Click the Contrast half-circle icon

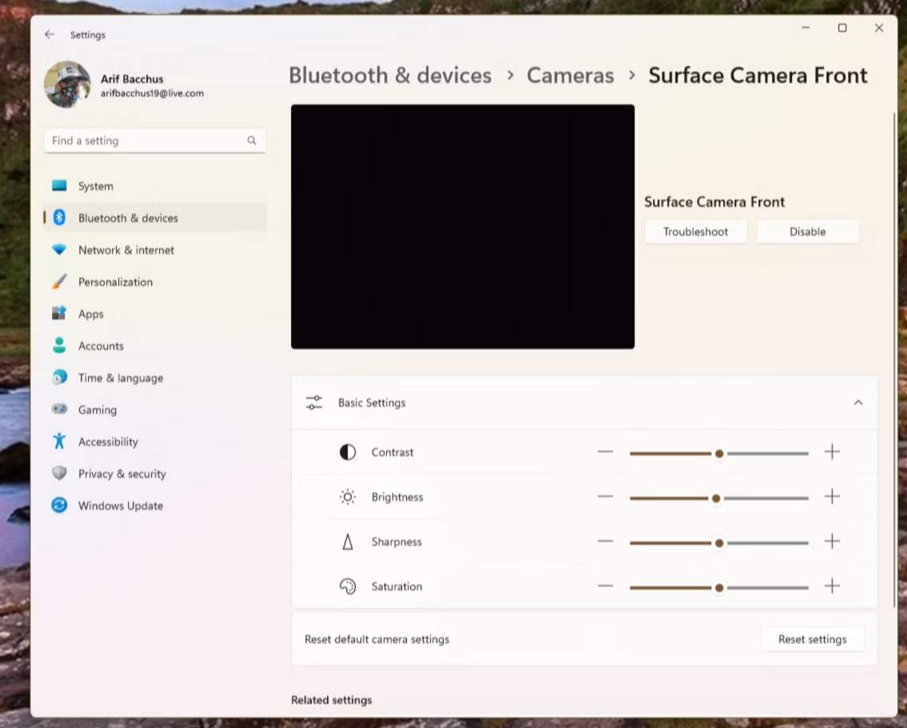click(x=348, y=452)
